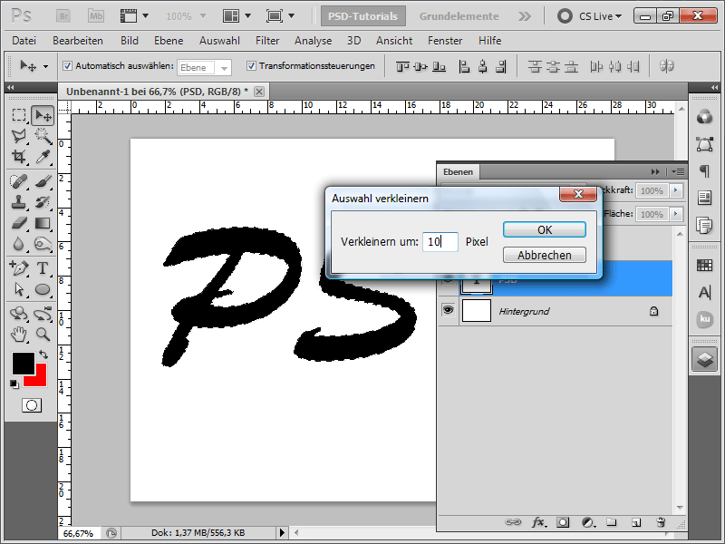Open the status bar info flyout arrow

[x=282, y=532]
